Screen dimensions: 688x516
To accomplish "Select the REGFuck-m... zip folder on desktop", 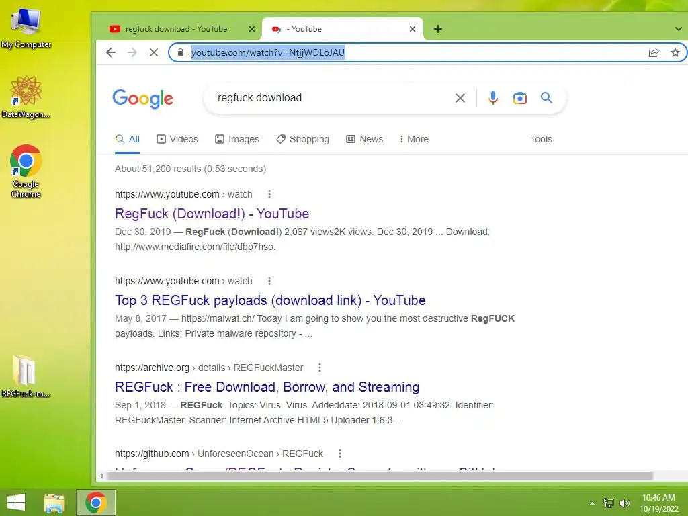I will point(26,376).
